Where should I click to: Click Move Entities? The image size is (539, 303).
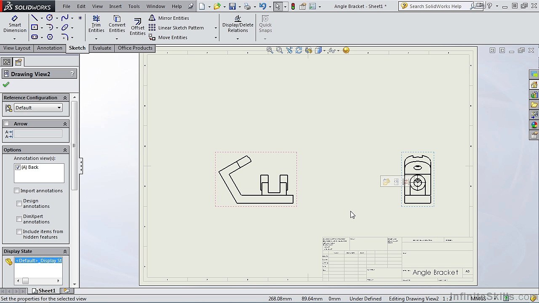[x=168, y=37]
